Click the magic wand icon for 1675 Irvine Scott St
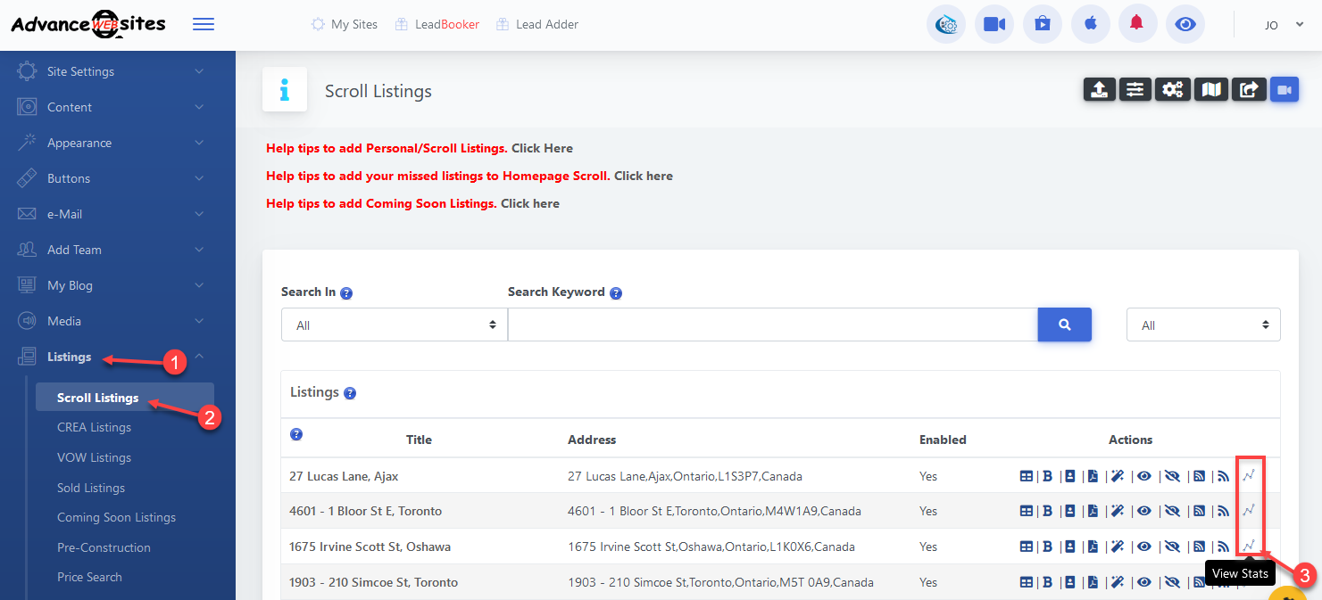 1117,547
